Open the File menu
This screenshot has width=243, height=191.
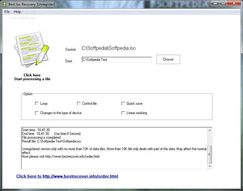click(x=7, y=12)
